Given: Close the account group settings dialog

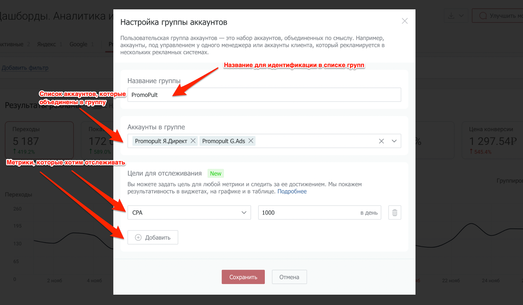Looking at the screenshot, I should click(405, 21).
